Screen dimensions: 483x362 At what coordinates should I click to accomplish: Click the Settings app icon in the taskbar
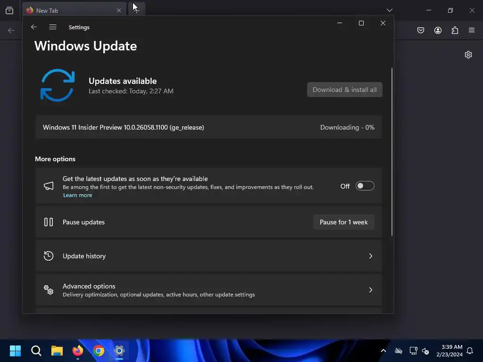[x=119, y=351]
